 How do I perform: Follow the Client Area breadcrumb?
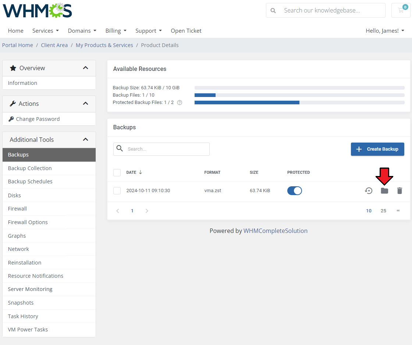(x=54, y=45)
